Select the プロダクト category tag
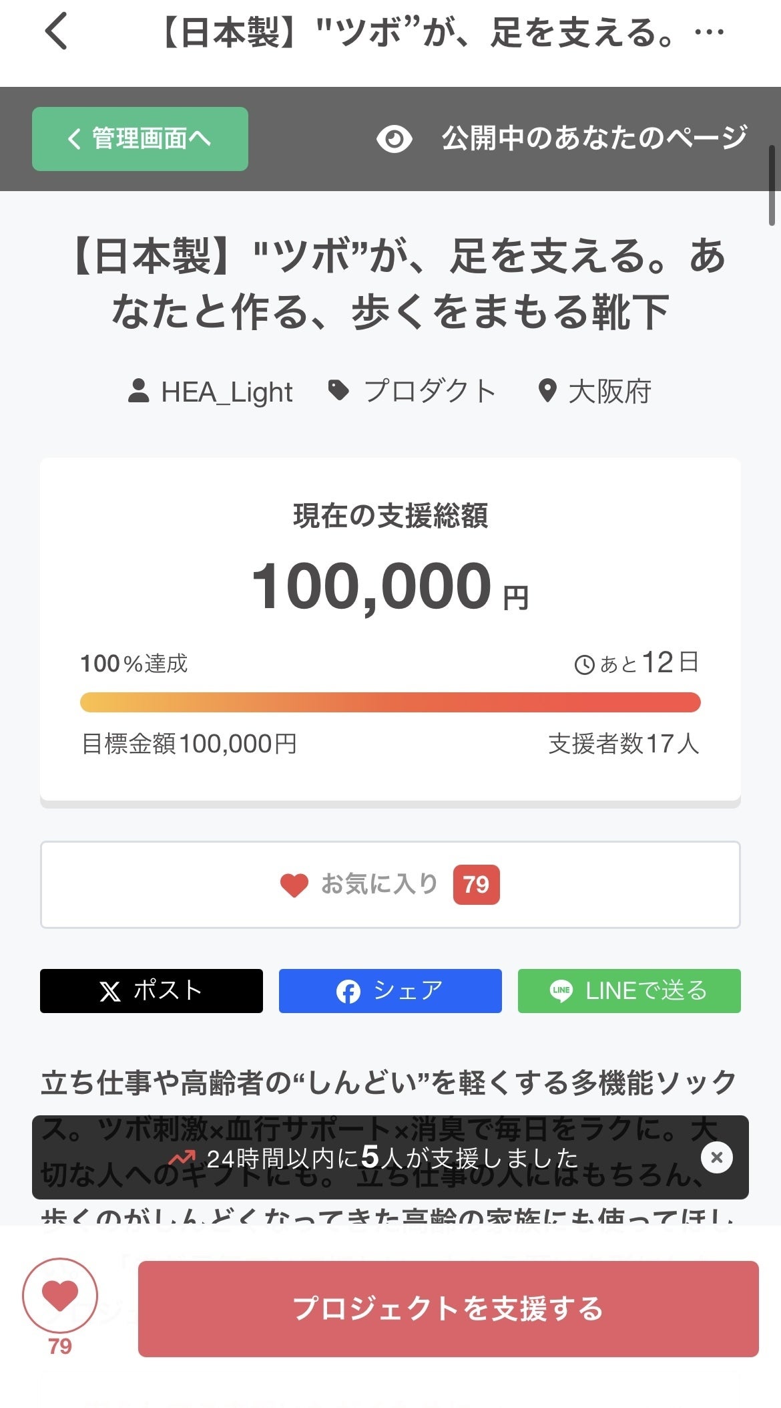 click(429, 392)
